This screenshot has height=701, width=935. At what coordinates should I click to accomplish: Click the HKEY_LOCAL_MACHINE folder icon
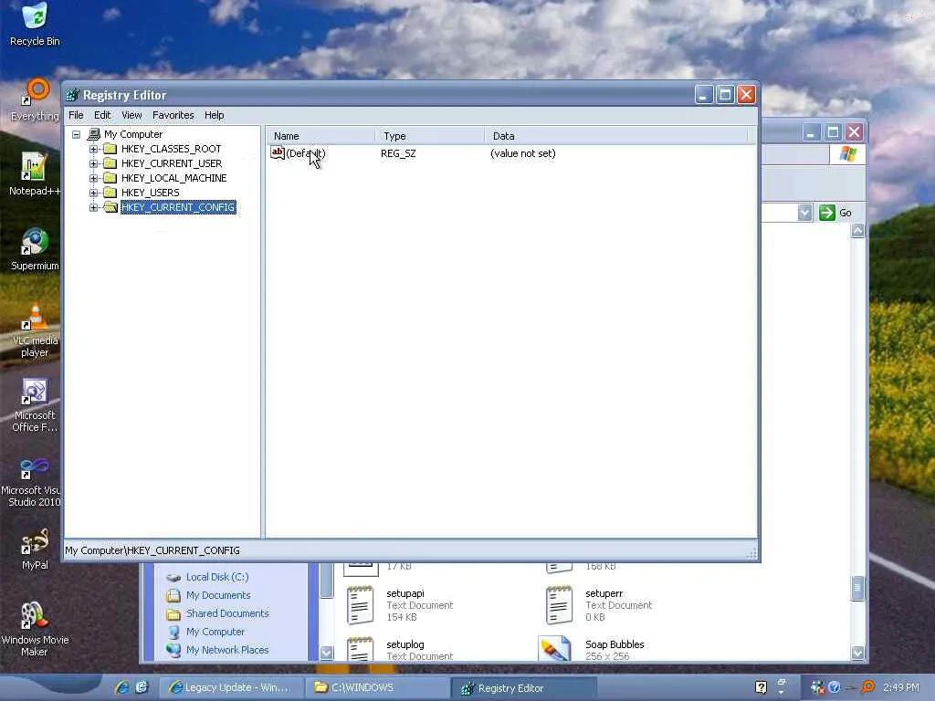[x=110, y=178]
